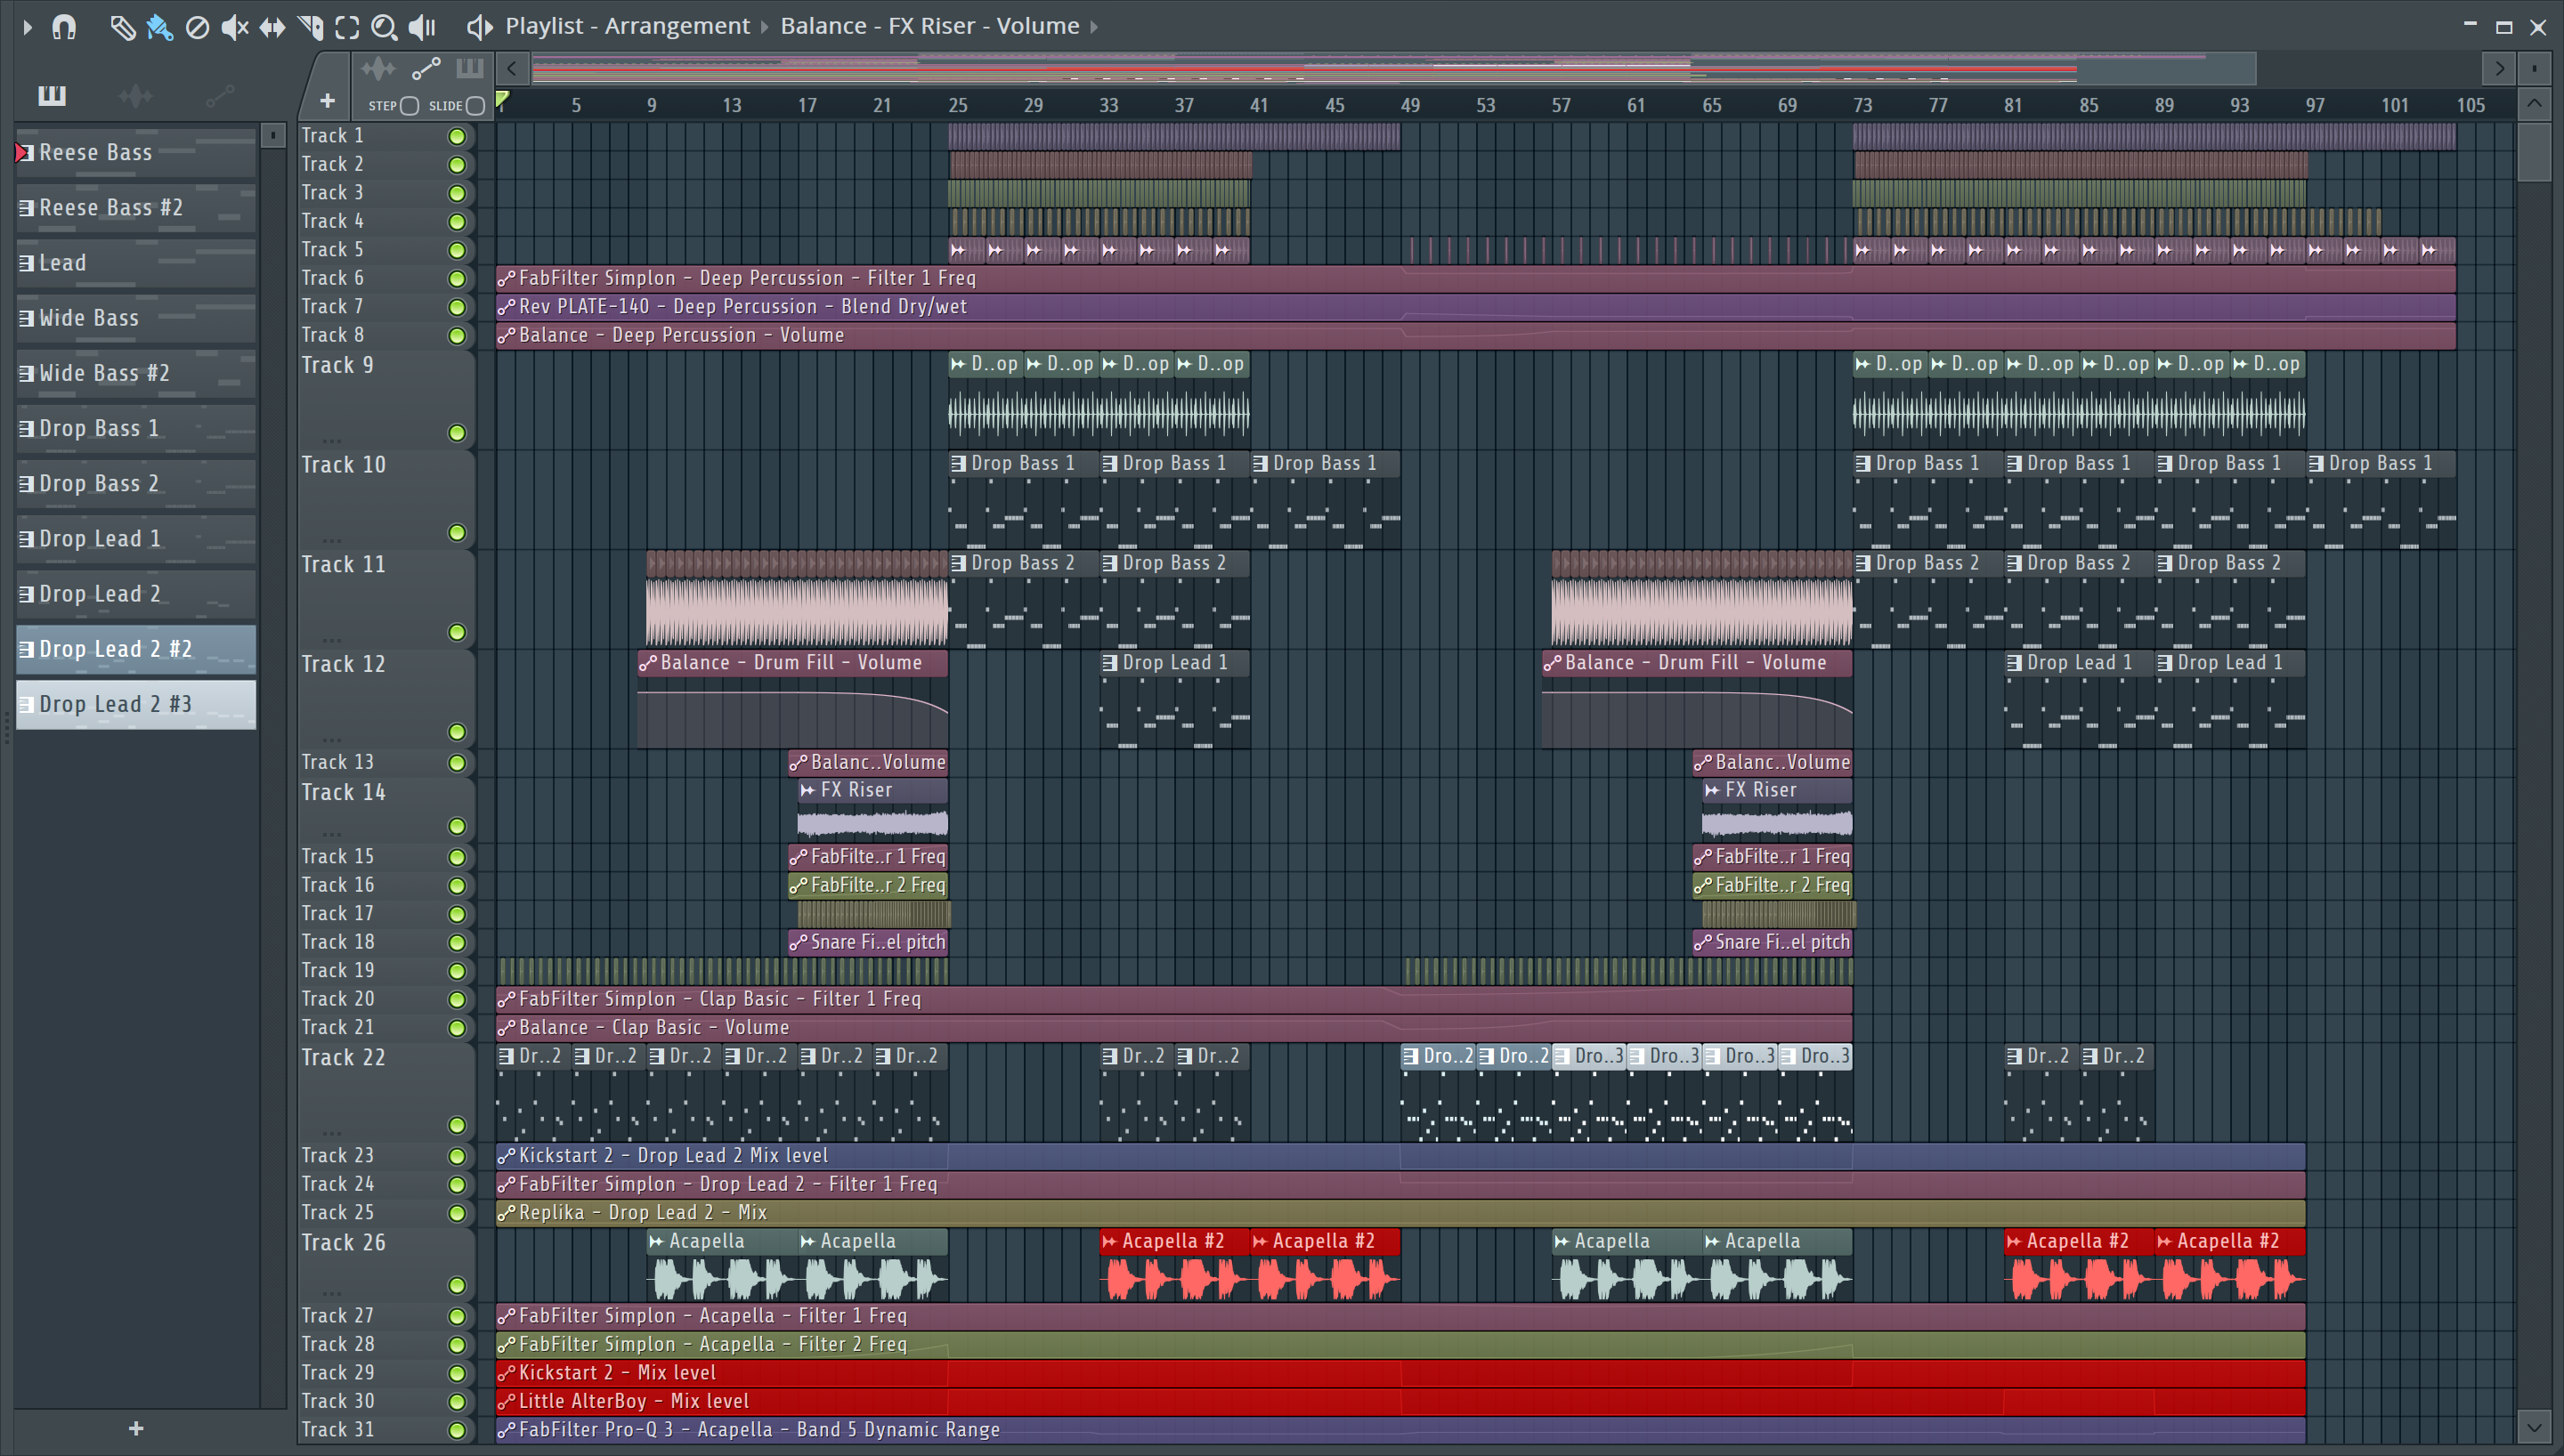The height and width of the screenshot is (1456, 2564).
Task: Open Kickstart 2 Drop Lead 2 clip menu
Action: 507,1156
